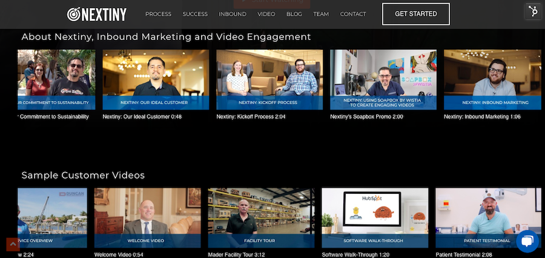Screen dimensions: 545x258
Task: Play the Soapbox by Wistia video thumbnail
Action: [x=383, y=79]
